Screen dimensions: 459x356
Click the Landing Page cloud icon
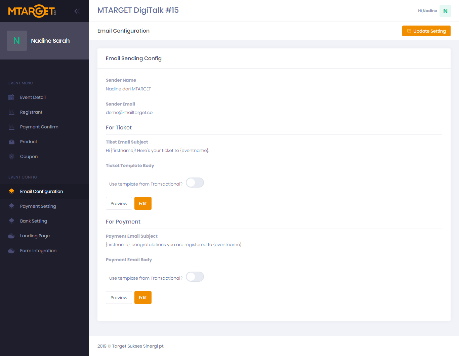coord(11,236)
